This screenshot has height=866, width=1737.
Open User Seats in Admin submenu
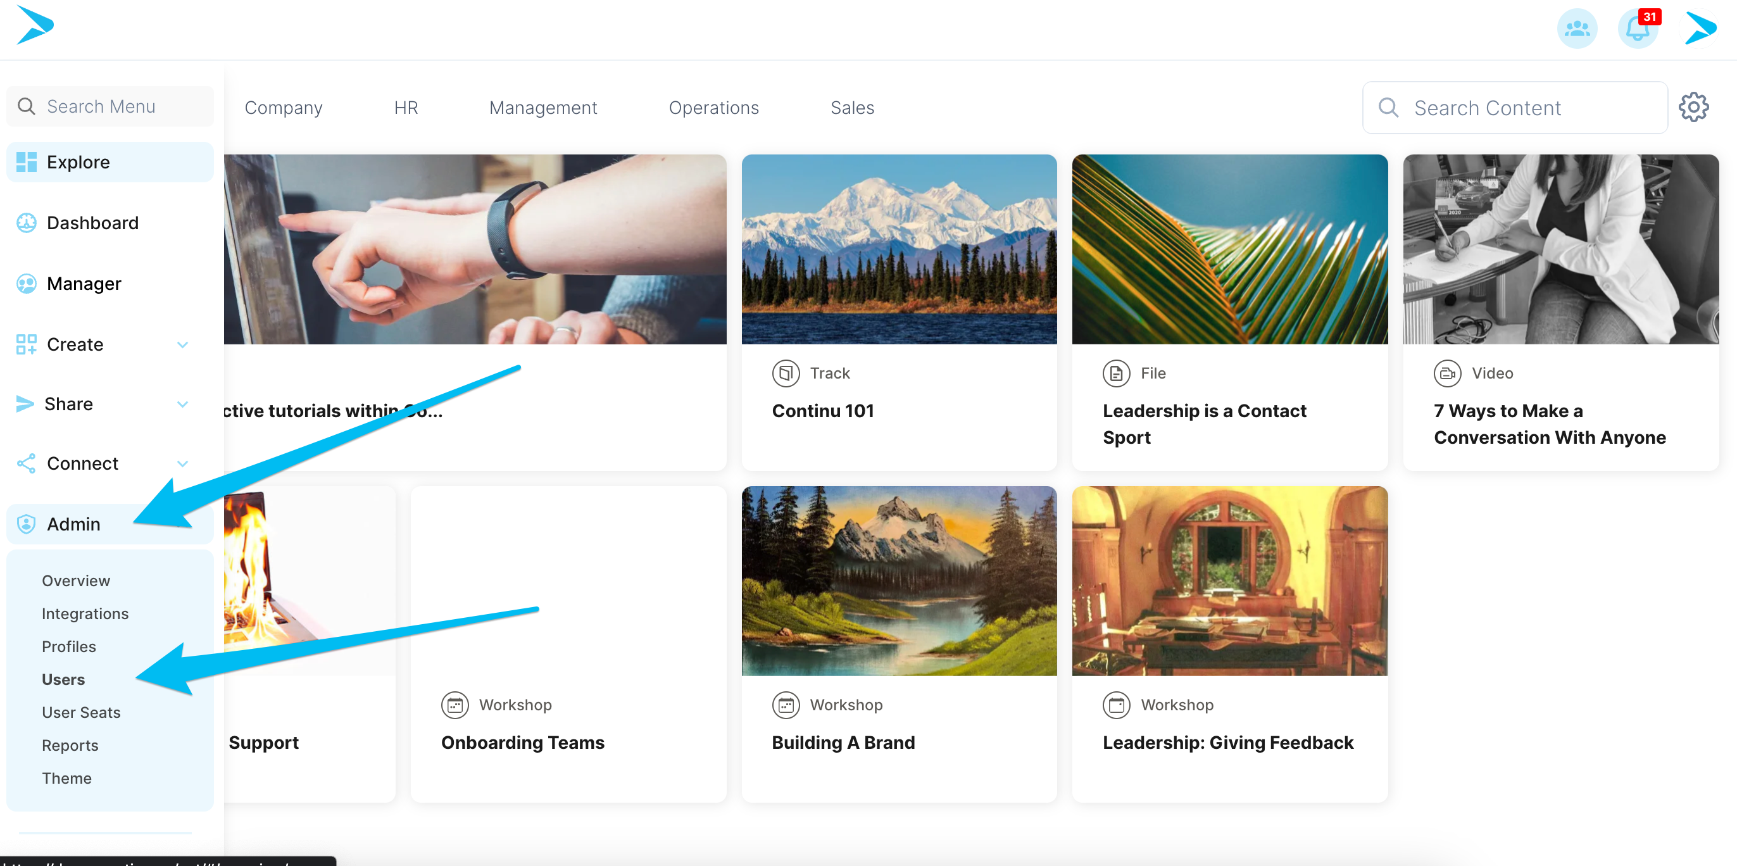[x=81, y=712]
